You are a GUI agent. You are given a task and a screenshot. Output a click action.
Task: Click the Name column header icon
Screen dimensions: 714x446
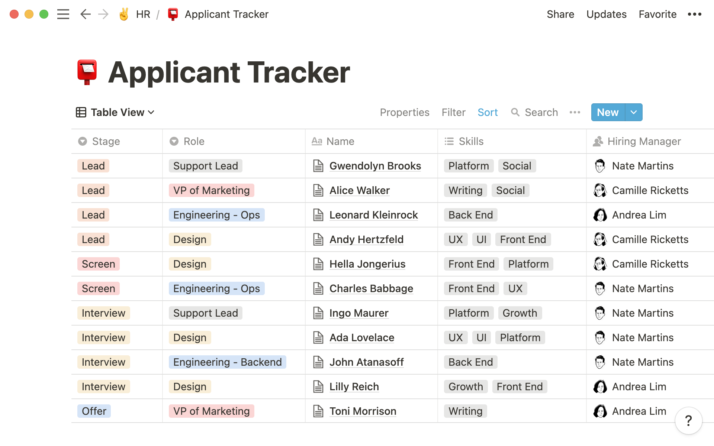click(x=317, y=141)
